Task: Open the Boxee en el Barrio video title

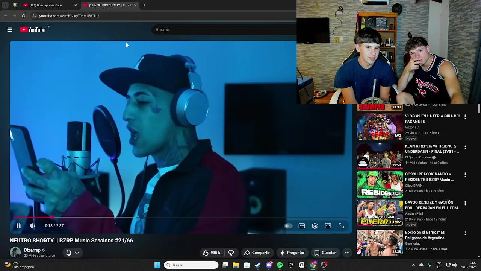Action: click(425, 235)
